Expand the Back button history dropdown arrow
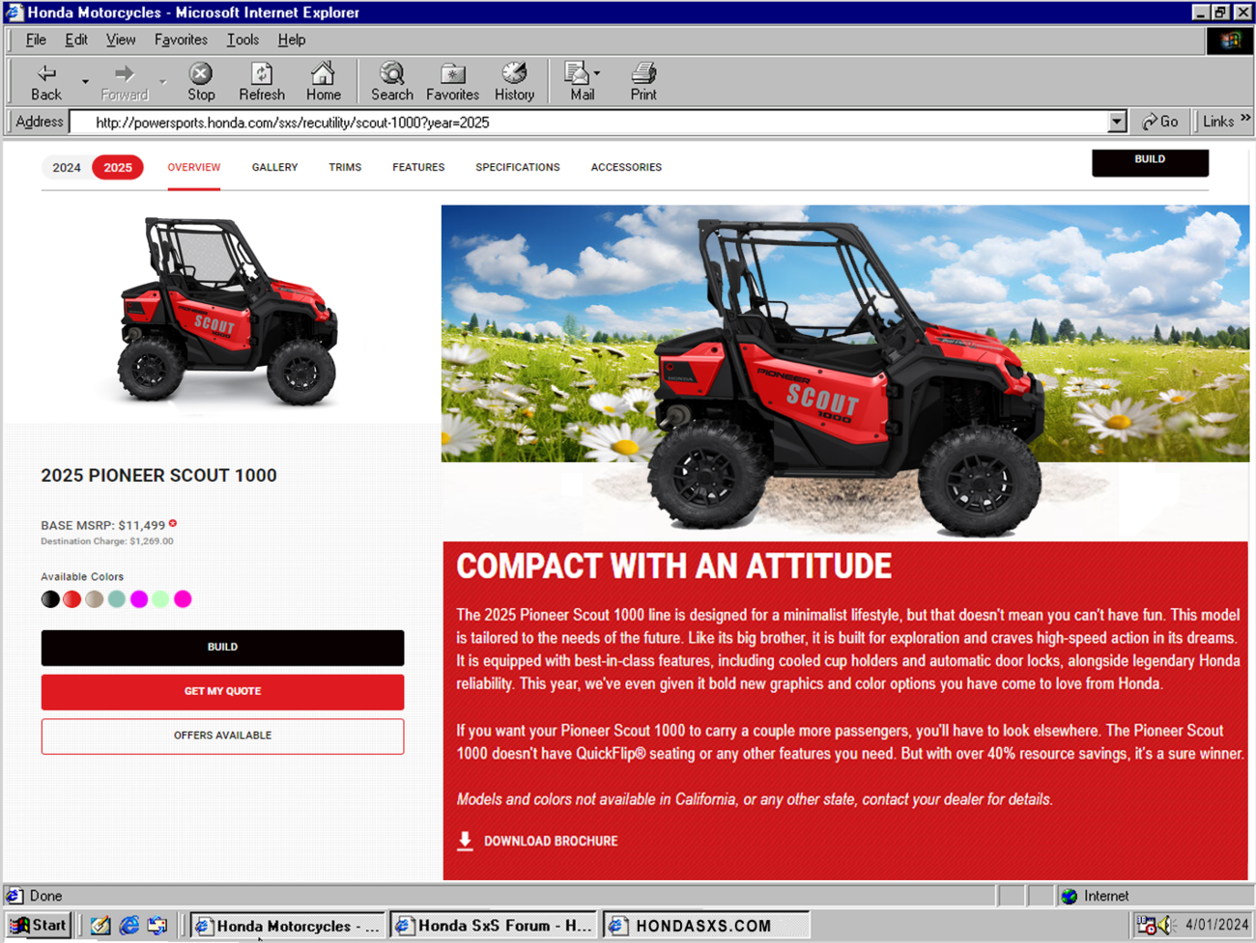1256x943 pixels. pos(85,82)
